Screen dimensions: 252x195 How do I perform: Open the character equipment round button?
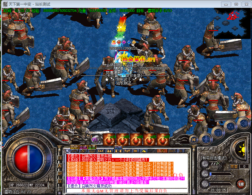pos(206,139)
